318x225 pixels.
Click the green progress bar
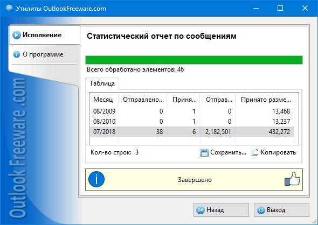194,60
